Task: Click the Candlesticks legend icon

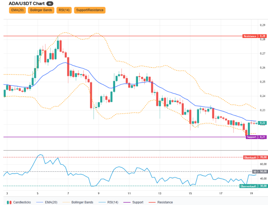Action: click(x=9, y=202)
